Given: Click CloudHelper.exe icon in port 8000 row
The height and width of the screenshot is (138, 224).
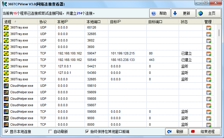Looking at the screenshot, I should tap(6, 124).
